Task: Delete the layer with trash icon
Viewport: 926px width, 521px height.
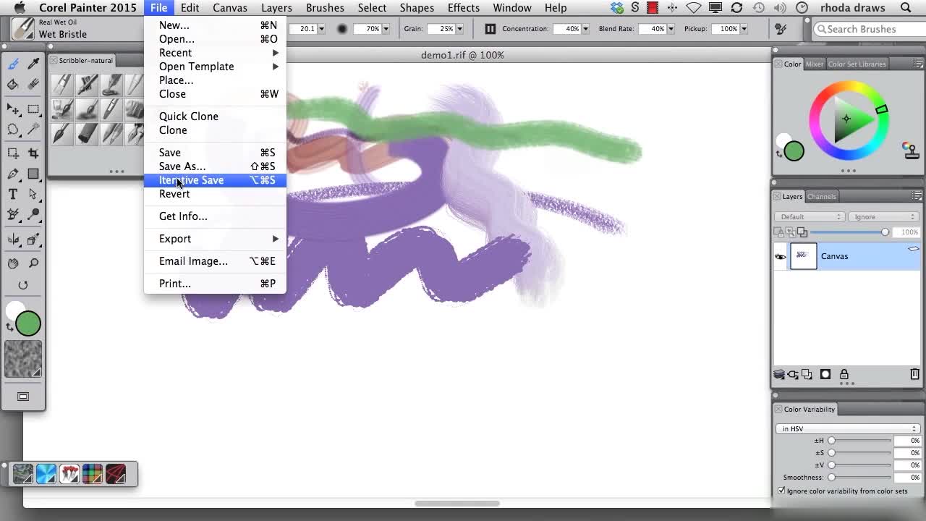Action: coord(914,374)
